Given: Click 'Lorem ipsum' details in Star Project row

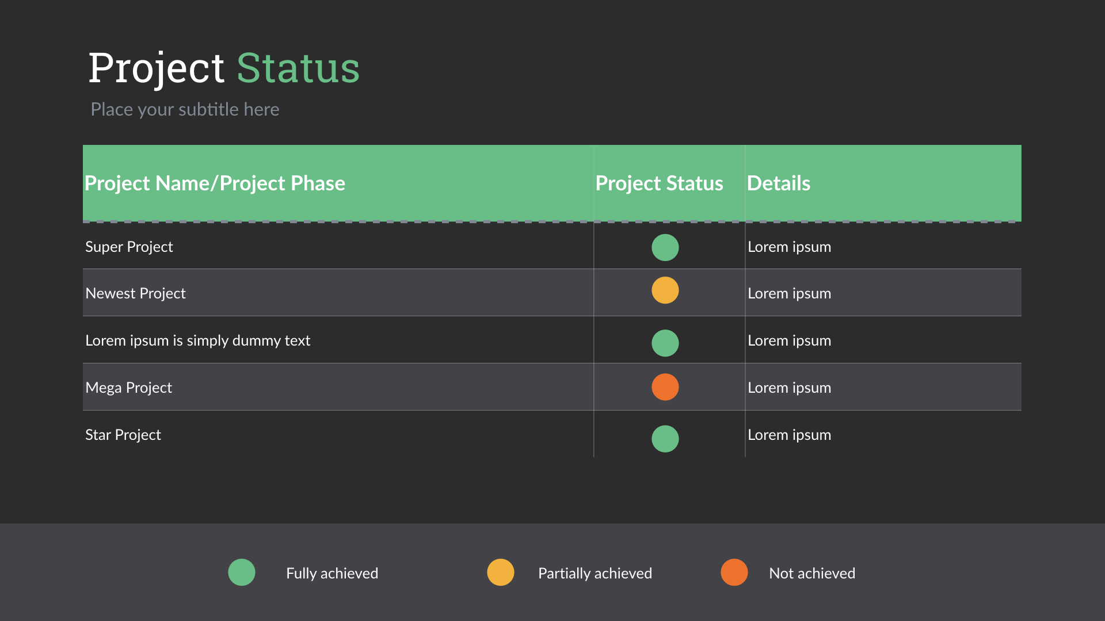Looking at the screenshot, I should point(789,435).
